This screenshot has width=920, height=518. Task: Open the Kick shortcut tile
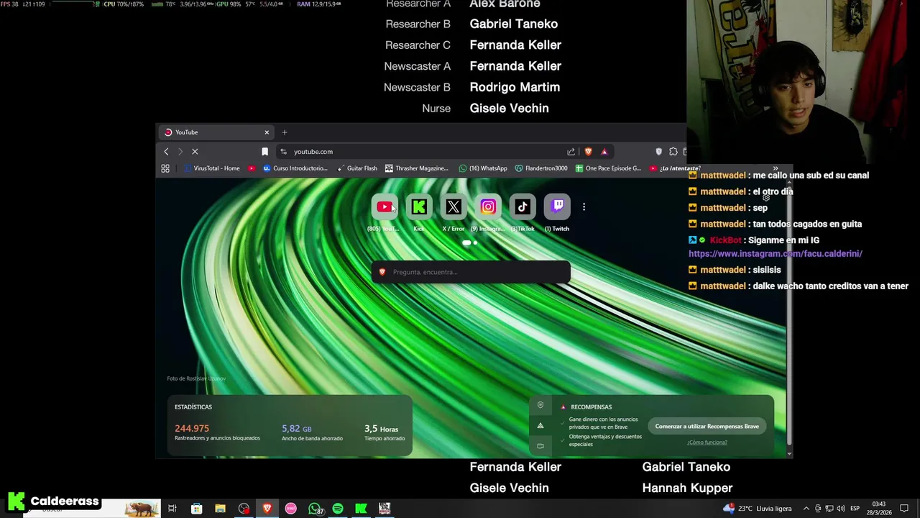coord(419,207)
